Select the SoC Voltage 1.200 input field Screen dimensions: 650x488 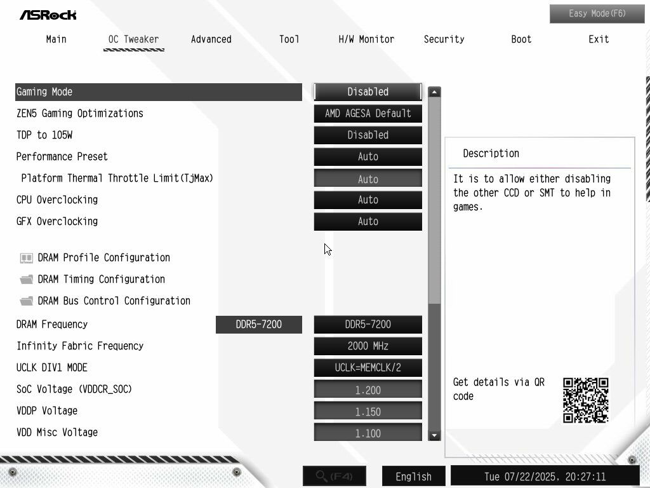[368, 390]
